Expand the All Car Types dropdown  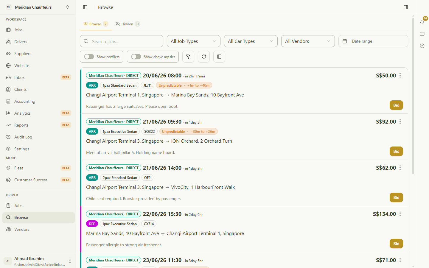pyautogui.click(x=251, y=41)
